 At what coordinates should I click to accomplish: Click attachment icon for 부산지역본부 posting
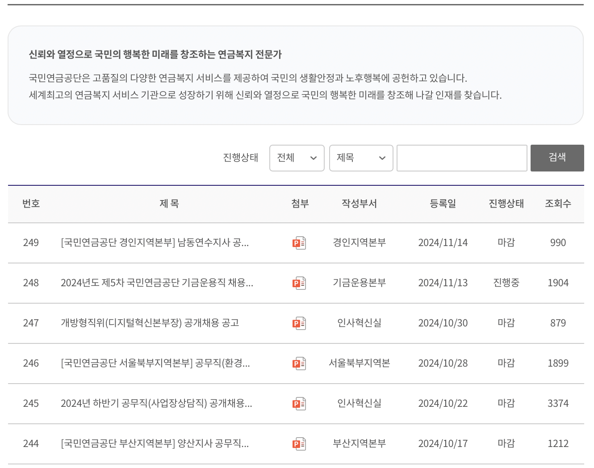[x=299, y=443]
